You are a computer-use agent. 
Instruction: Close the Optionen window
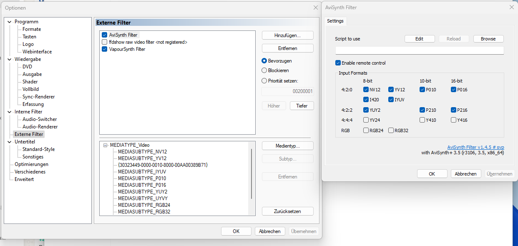[x=315, y=8]
